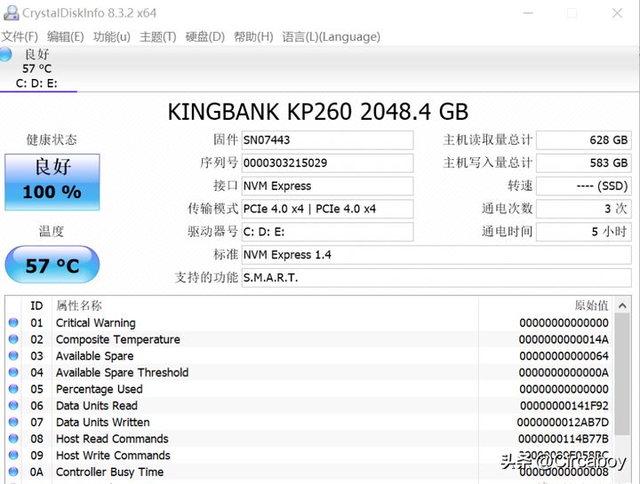
Task: Click the Data Units Read status orb
Action: click(13, 406)
